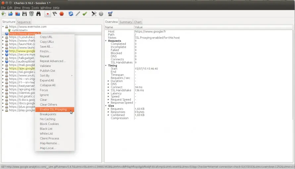The height and width of the screenshot is (169, 295).
Task: Click the lock icon beside www.evernote.com
Action: [7, 27]
